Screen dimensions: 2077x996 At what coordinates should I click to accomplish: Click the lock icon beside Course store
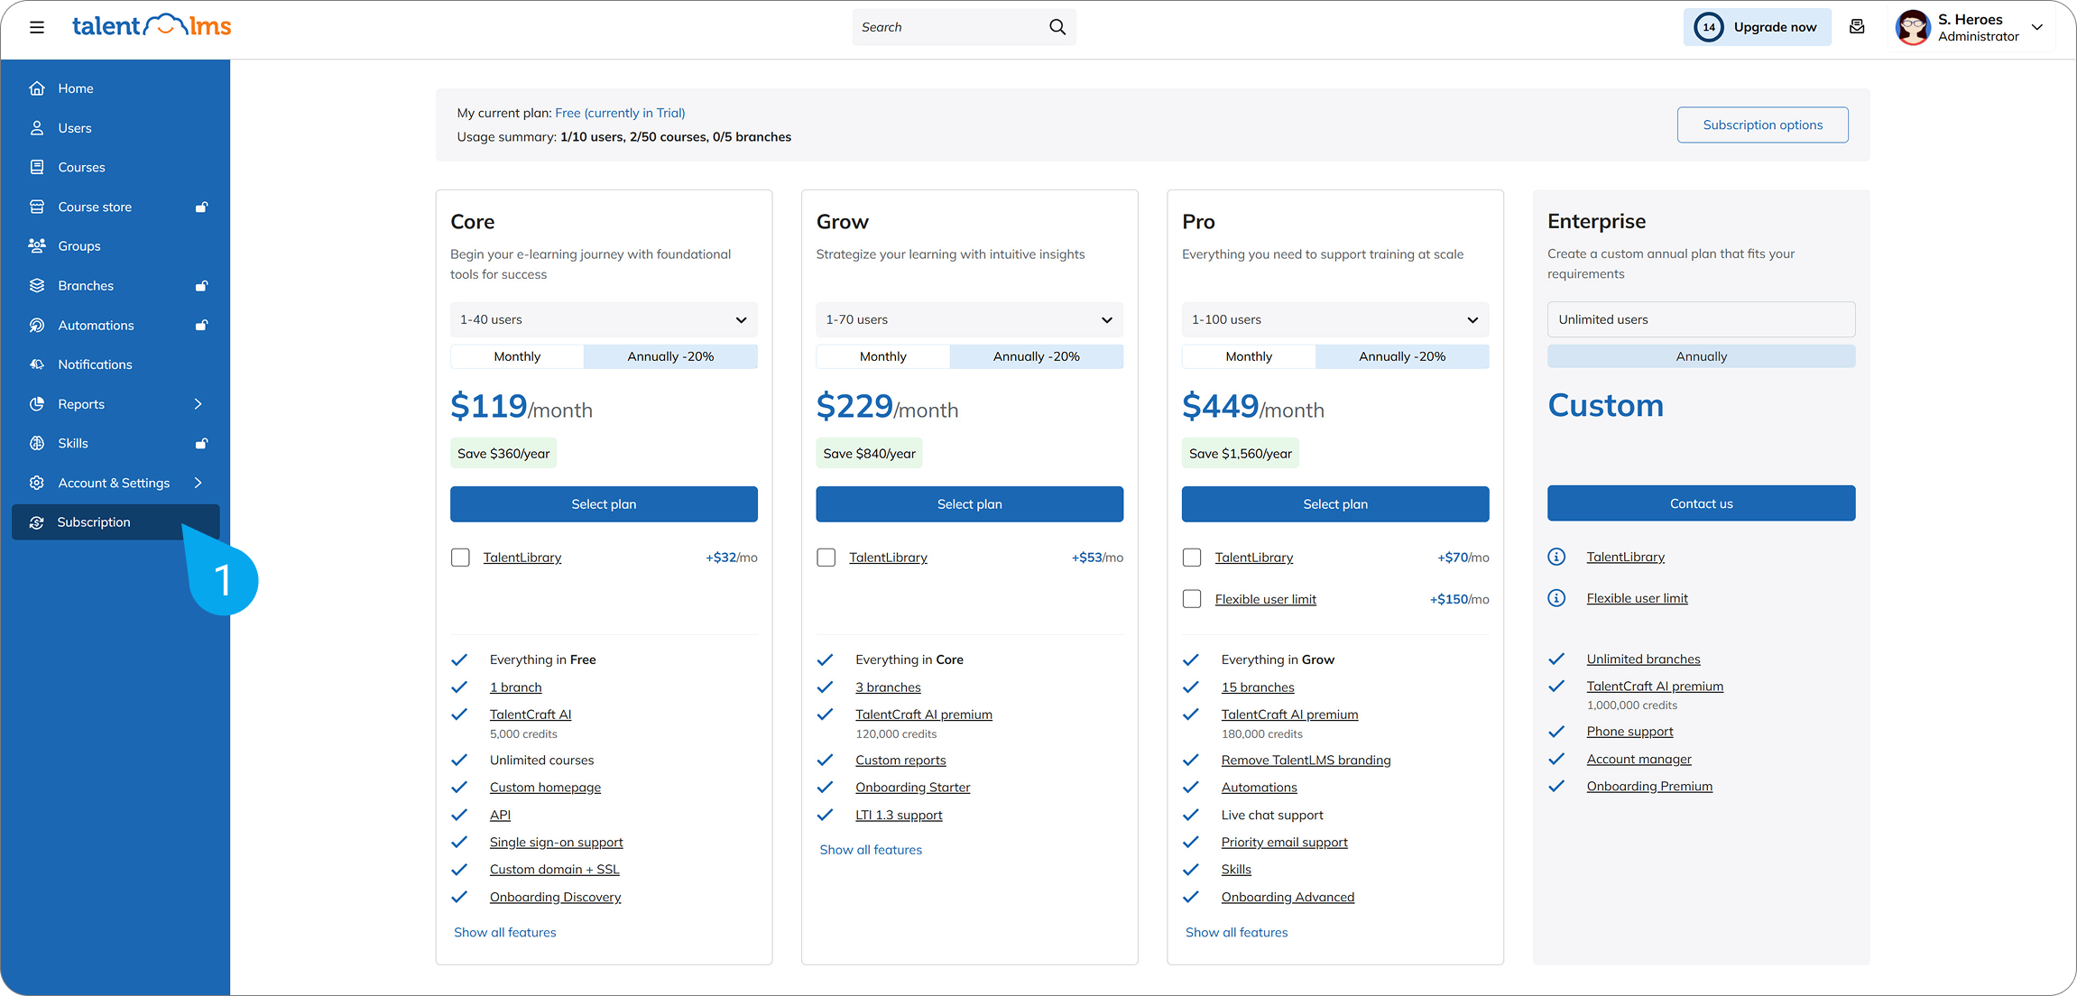tap(202, 207)
